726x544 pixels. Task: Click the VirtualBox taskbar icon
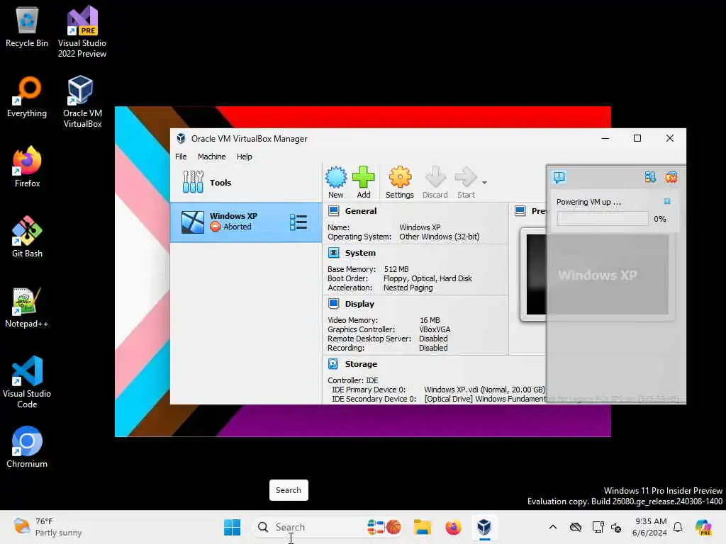tap(484, 527)
